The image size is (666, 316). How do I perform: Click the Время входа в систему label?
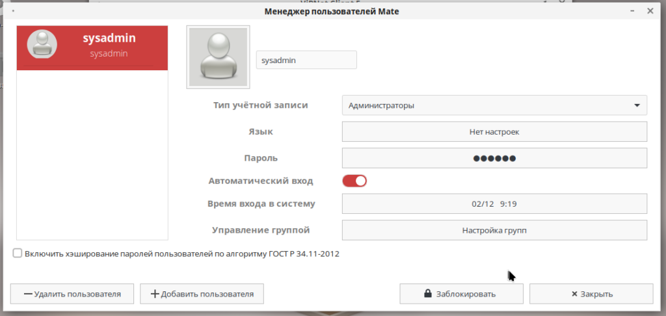pyautogui.click(x=261, y=204)
